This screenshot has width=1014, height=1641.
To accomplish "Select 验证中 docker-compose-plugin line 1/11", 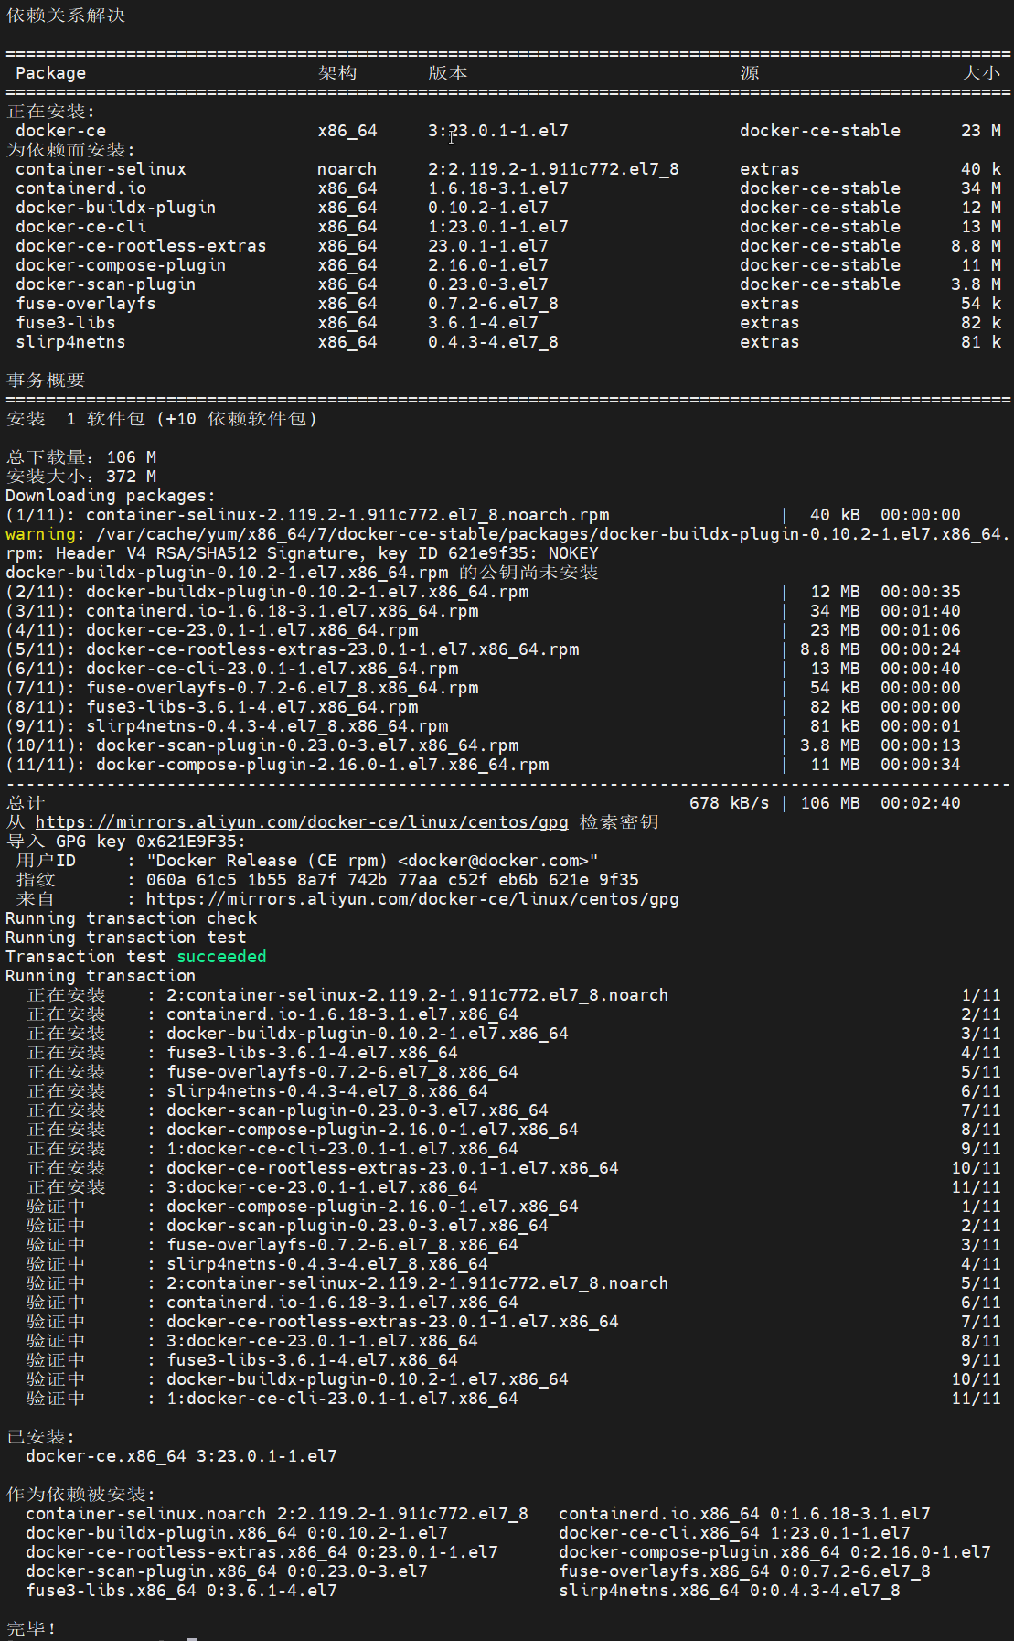I will [x=513, y=1207].
